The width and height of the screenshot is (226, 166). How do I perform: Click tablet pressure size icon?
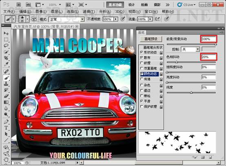(x=166, y=19)
